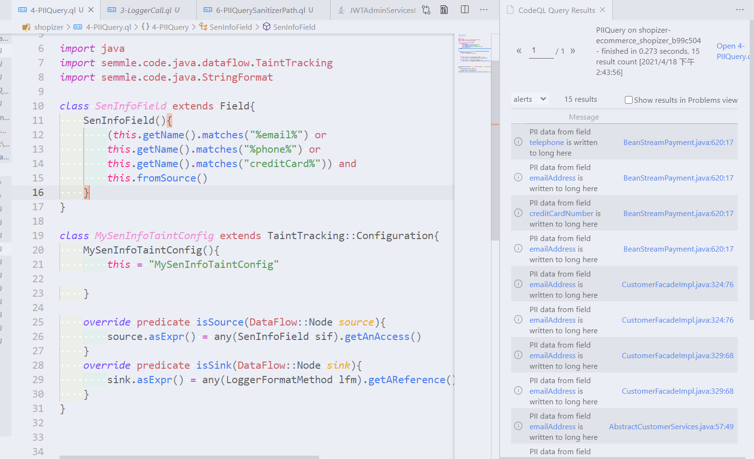Open More Actions menu for the results panel
754x459 pixels.
pyautogui.click(x=740, y=10)
